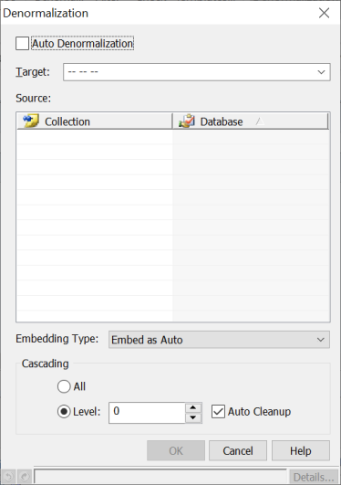Increase Level with the up spinner arrow
This screenshot has width=341, height=485.
(x=193, y=407)
